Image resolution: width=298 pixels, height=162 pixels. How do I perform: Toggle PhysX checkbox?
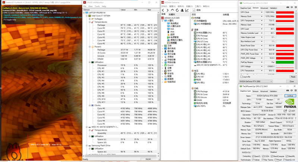point(275,160)
